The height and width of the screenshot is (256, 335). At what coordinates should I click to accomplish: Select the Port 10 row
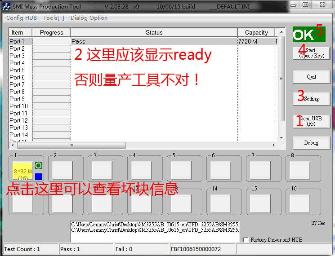(x=143, y=106)
